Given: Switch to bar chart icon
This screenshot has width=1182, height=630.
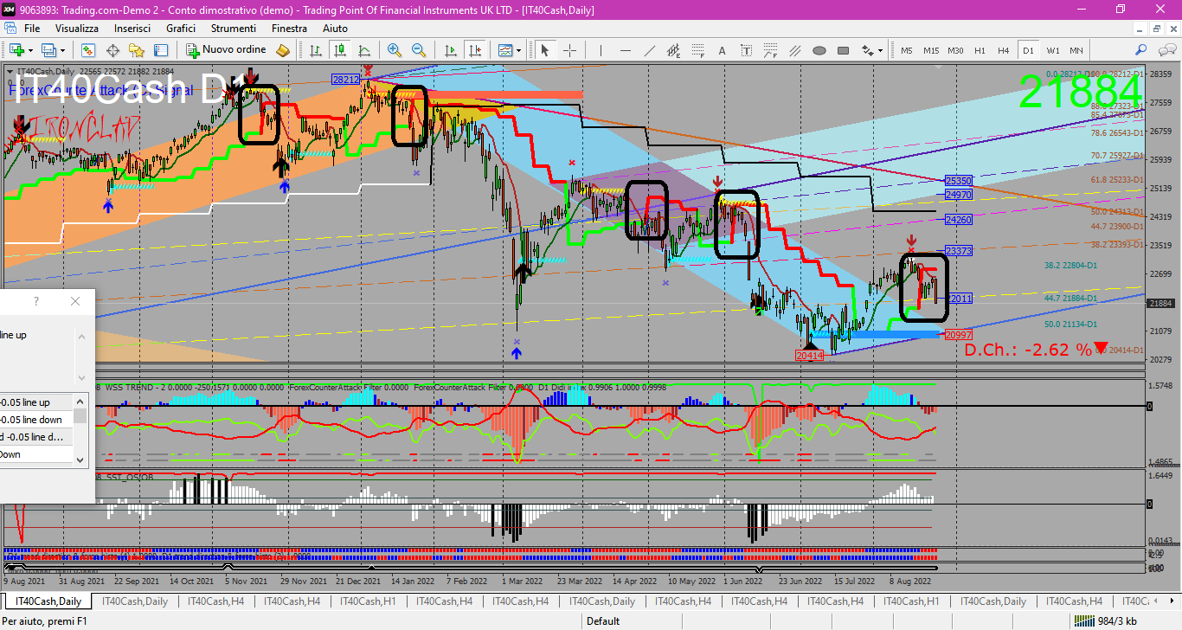Looking at the screenshot, I should click(317, 50).
